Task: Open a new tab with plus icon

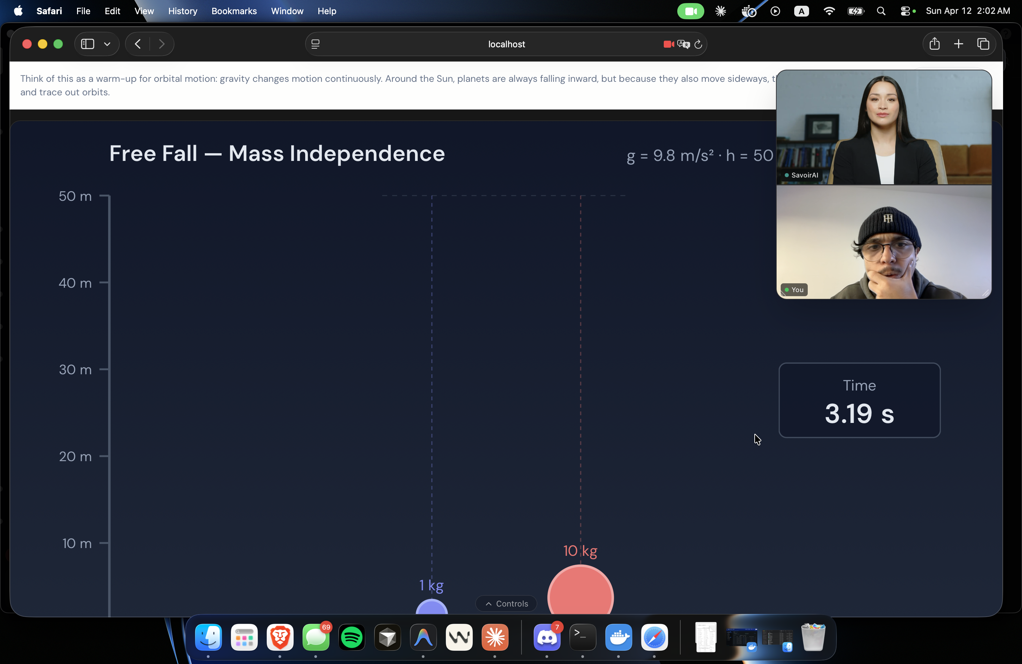Action: pos(958,44)
